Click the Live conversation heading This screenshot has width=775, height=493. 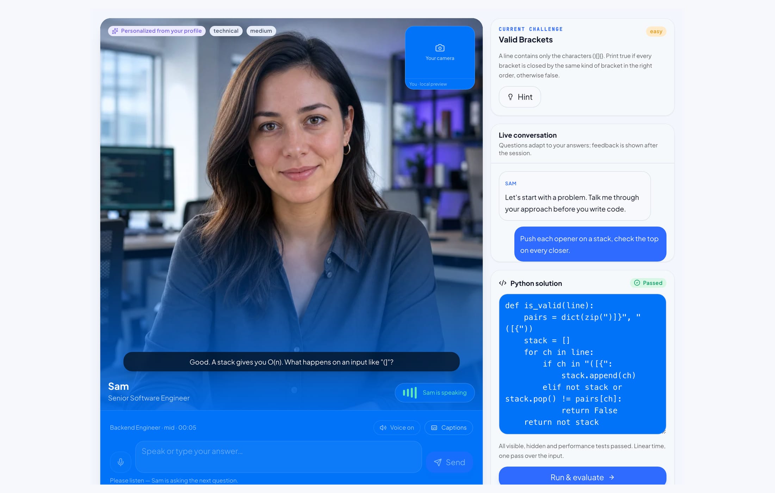coord(527,135)
